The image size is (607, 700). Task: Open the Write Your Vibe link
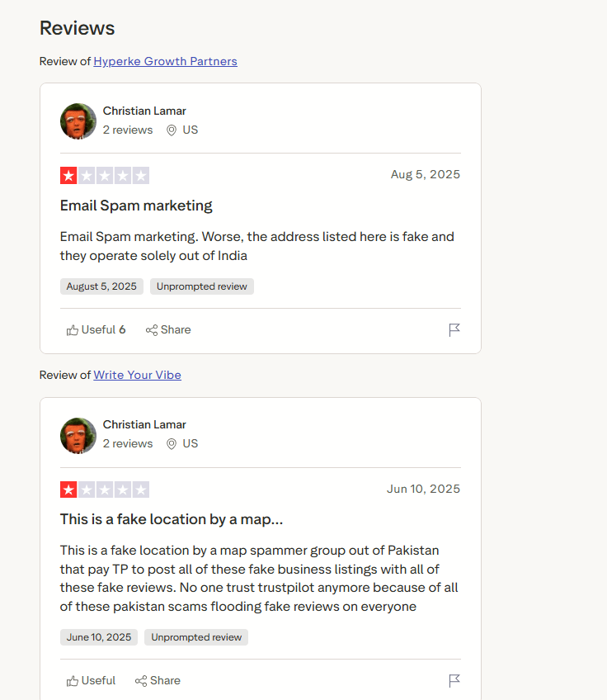coord(137,375)
